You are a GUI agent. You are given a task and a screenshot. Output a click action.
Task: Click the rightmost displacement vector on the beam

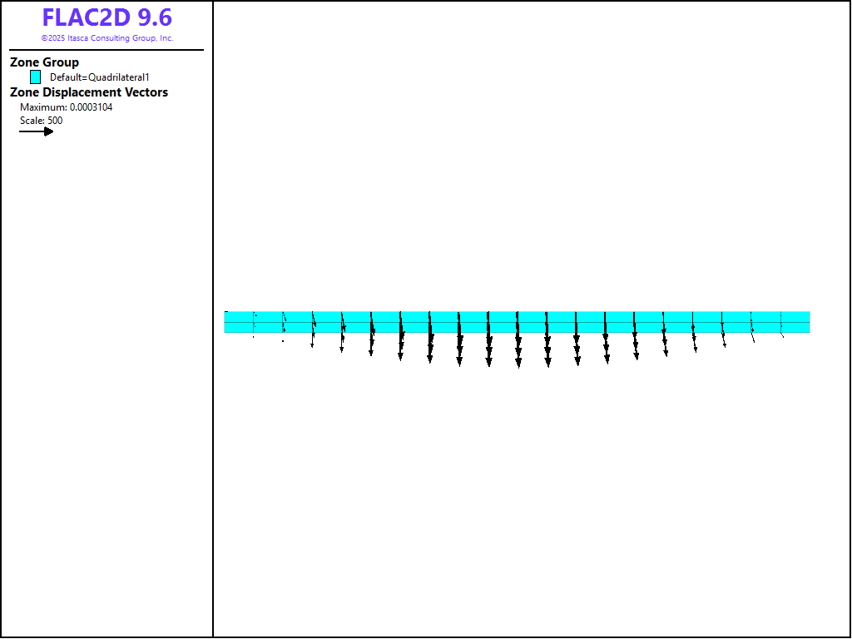tap(781, 326)
